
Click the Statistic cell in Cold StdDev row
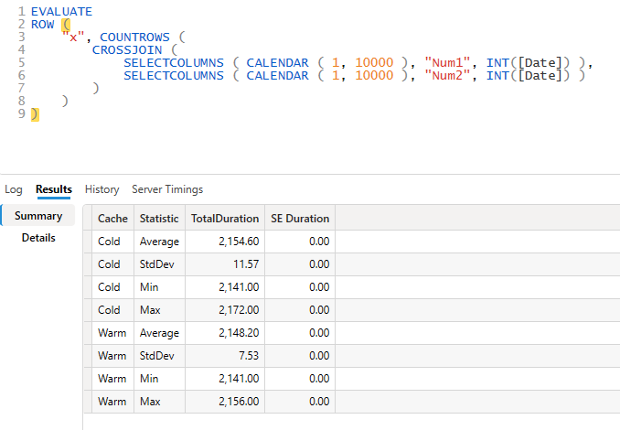click(159, 264)
